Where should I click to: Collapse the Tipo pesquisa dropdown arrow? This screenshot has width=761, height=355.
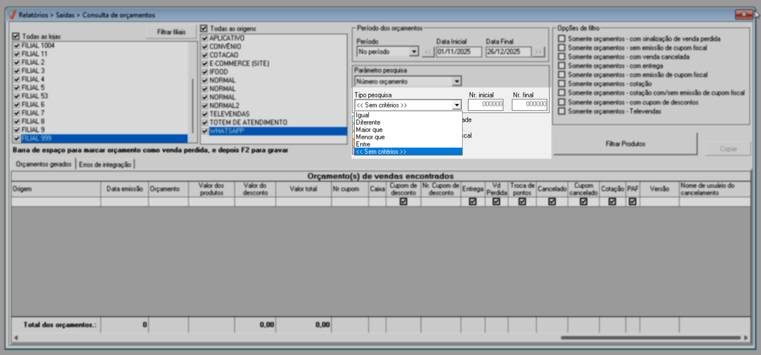pyautogui.click(x=456, y=105)
